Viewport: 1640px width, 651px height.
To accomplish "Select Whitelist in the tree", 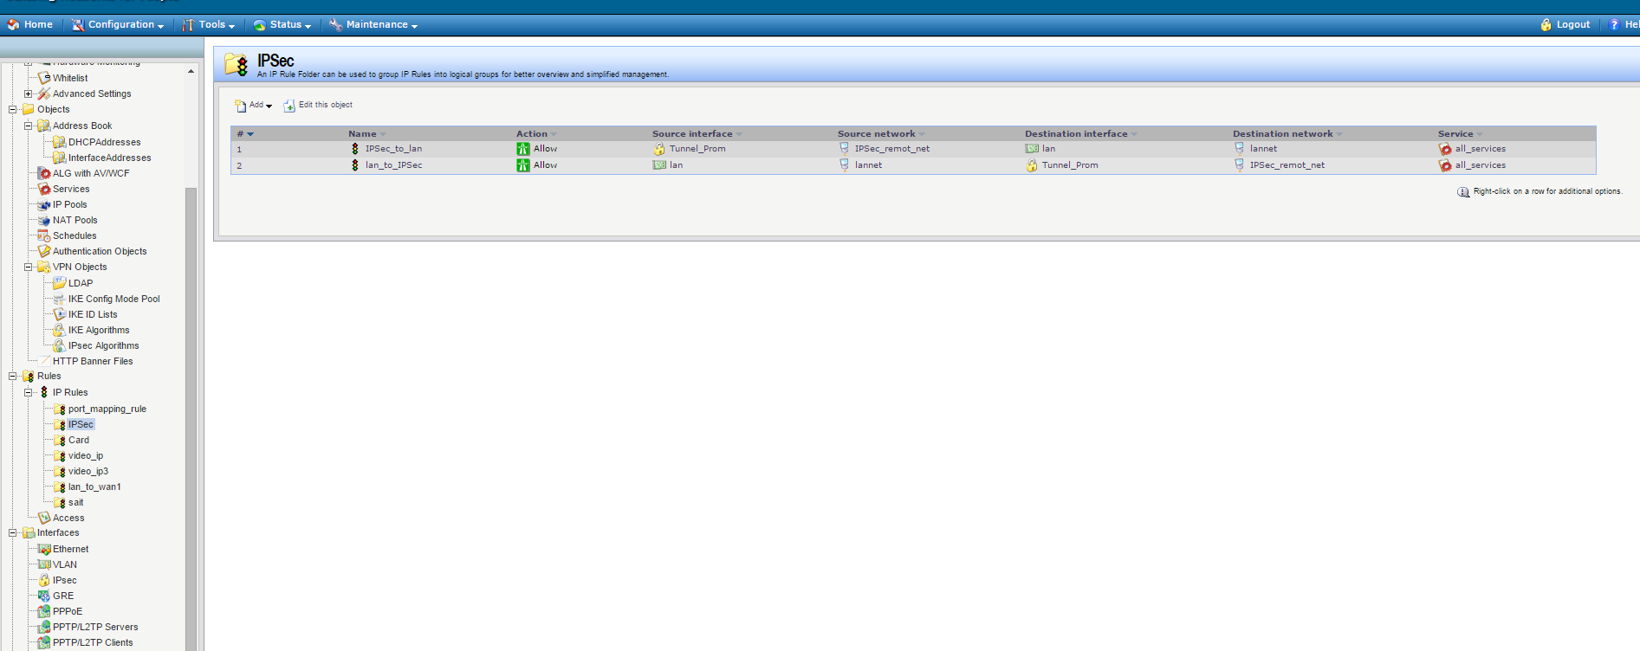I will [70, 78].
